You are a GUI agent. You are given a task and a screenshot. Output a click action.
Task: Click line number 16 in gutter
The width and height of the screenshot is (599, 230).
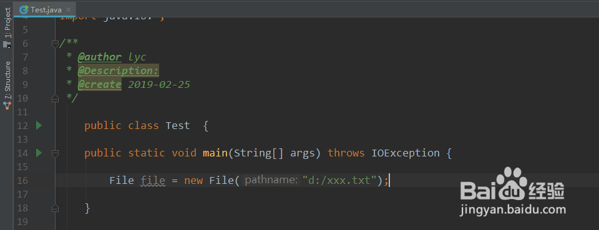tap(23, 180)
